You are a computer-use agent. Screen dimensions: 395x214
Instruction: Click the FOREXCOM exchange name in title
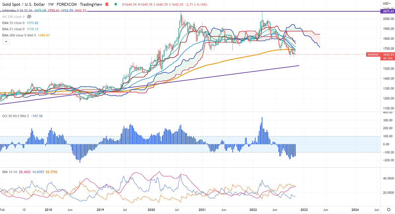click(x=66, y=4)
